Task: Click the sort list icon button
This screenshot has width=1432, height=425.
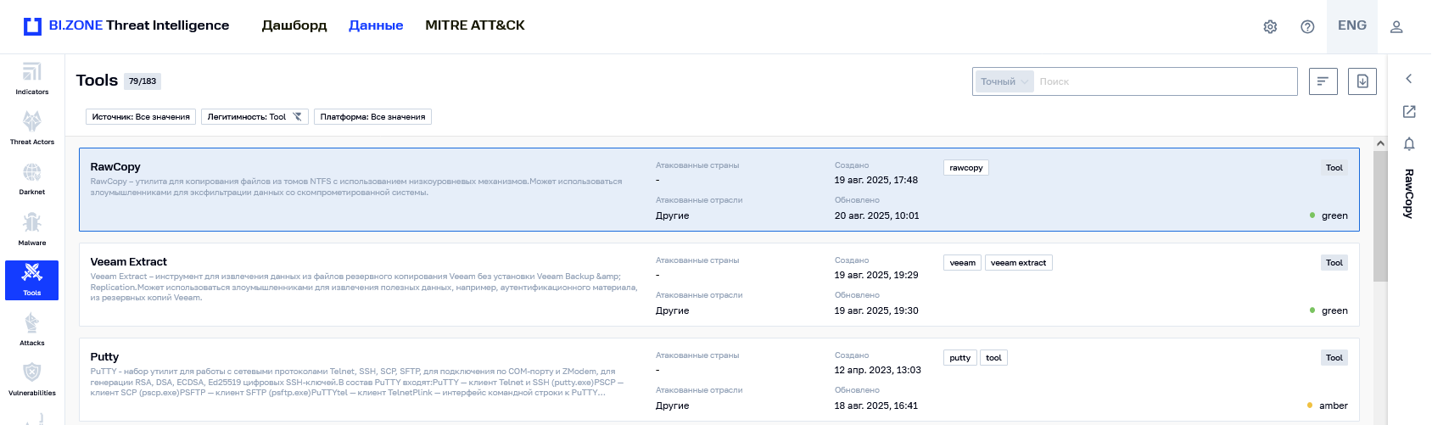Action: coord(1323,81)
